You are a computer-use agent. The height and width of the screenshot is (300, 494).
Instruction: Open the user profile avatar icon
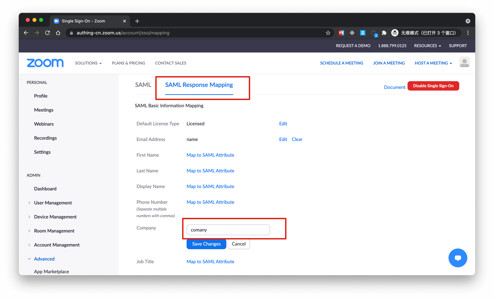[x=464, y=63]
